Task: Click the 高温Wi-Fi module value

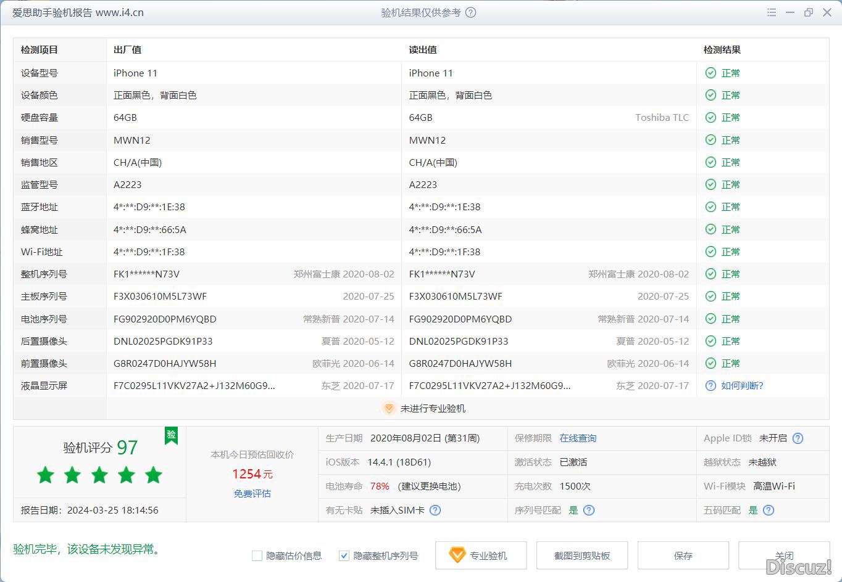Action: pyautogui.click(x=774, y=486)
